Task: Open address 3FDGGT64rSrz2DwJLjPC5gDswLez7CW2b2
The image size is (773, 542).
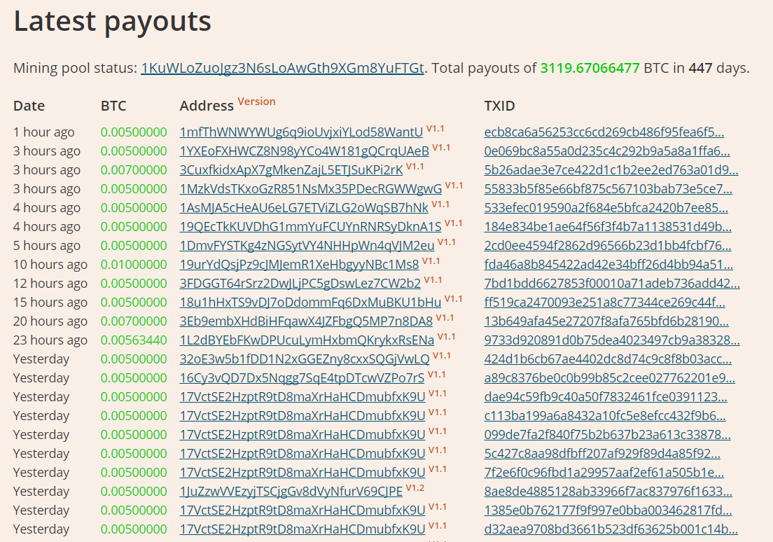Action: pos(300,283)
